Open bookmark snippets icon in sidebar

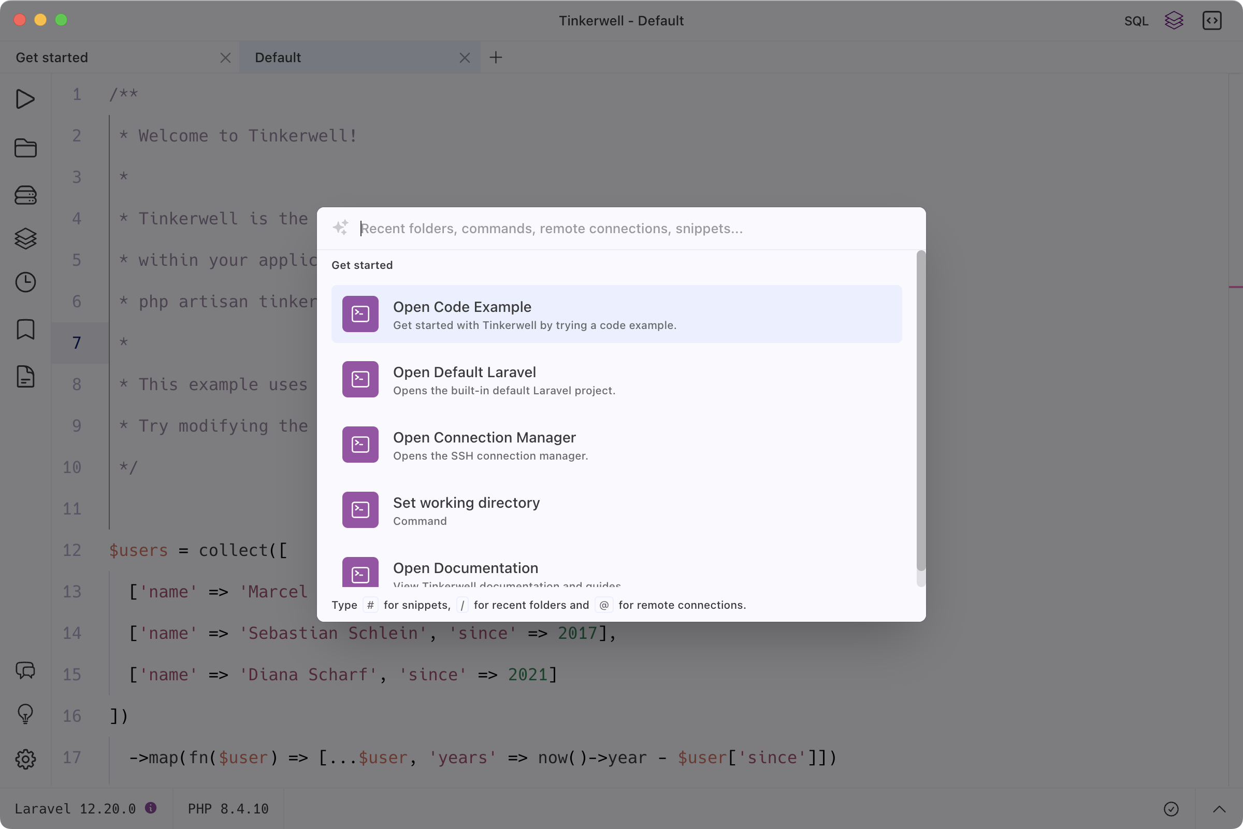click(25, 329)
